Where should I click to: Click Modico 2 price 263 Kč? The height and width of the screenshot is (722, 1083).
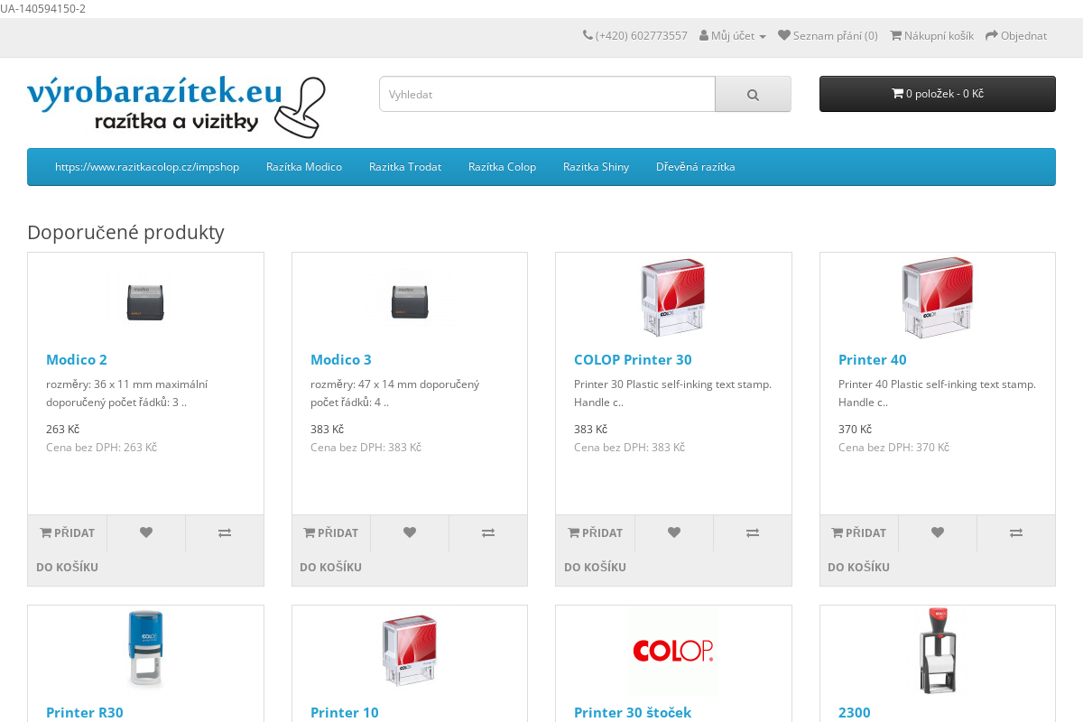(x=62, y=429)
